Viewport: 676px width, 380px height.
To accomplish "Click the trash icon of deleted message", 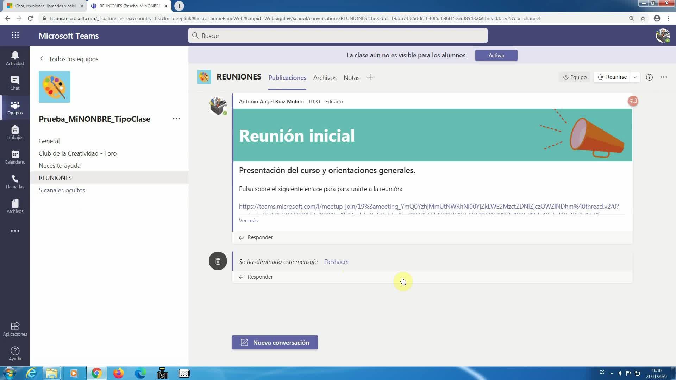I will (x=218, y=261).
